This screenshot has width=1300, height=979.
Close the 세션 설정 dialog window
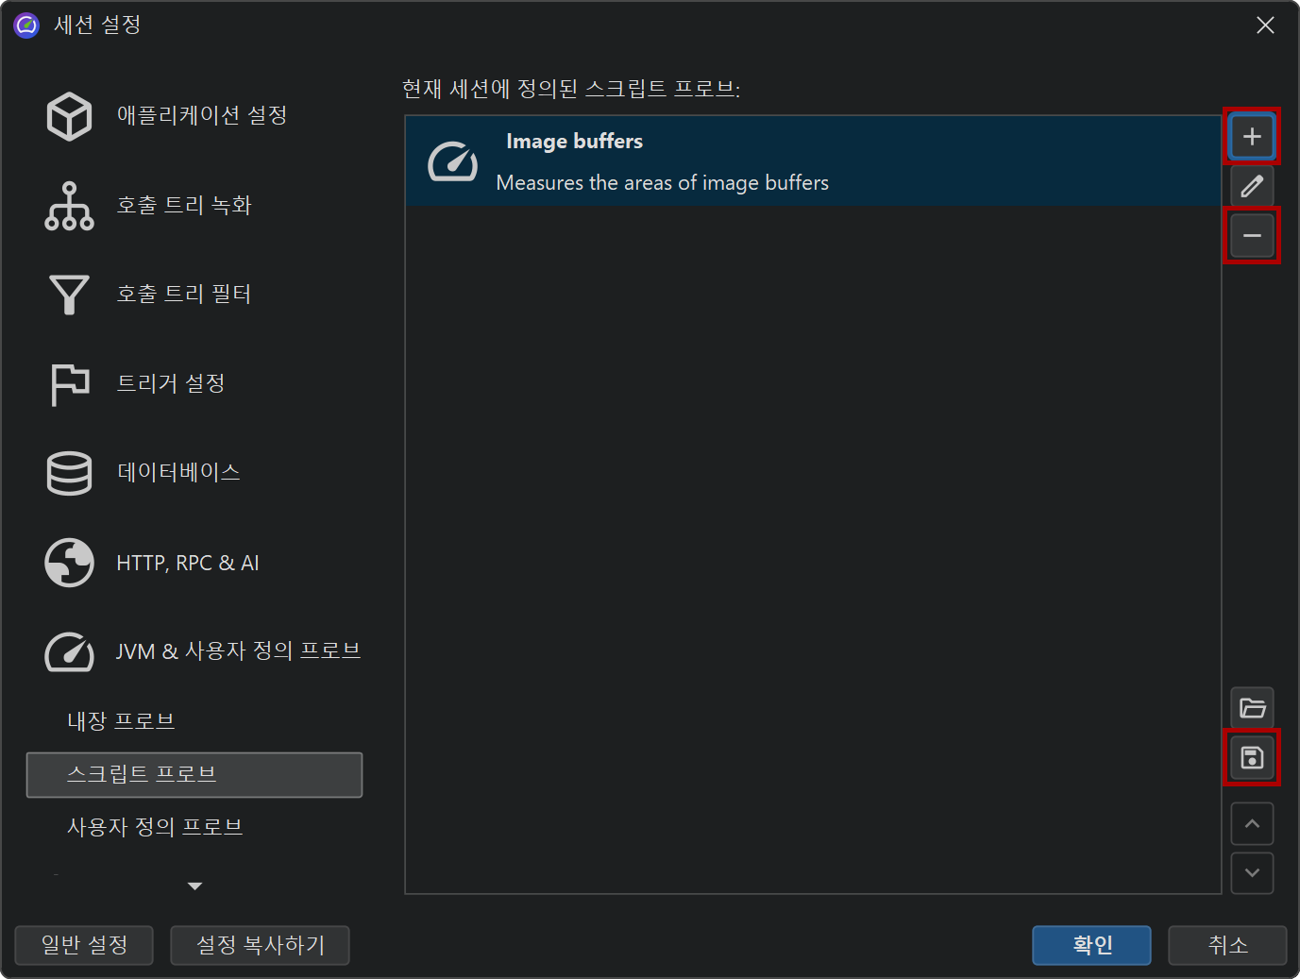coord(1265,25)
